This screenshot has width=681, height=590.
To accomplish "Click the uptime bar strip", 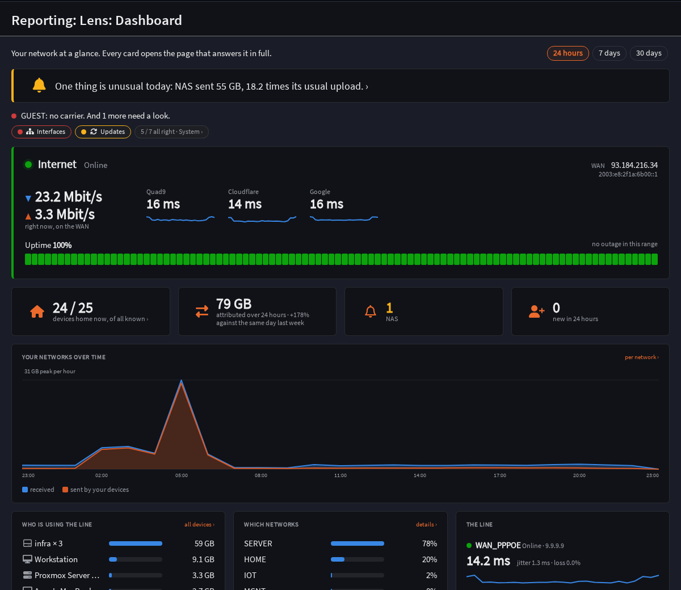I will tap(341, 259).
